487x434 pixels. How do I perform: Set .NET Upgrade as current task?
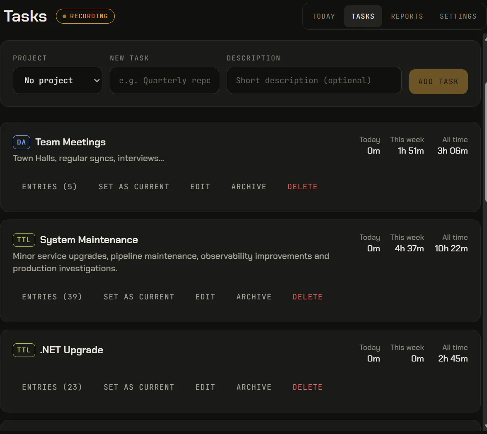pos(139,387)
